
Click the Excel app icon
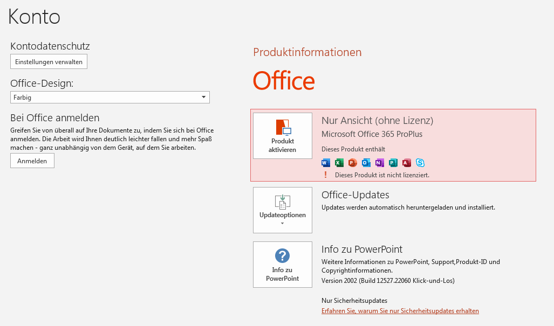[339, 163]
